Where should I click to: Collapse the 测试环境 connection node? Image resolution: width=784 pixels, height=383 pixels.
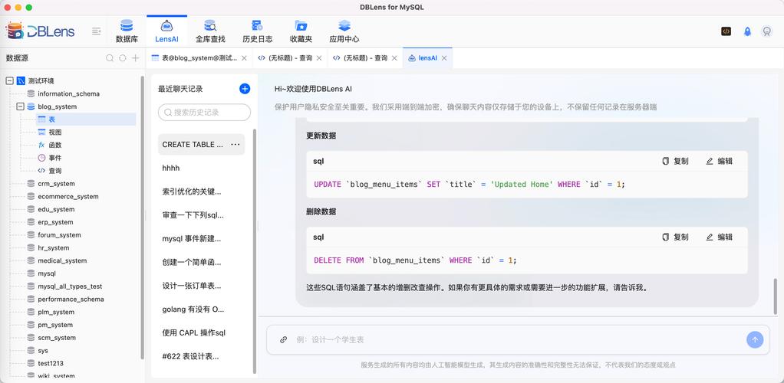click(x=9, y=80)
